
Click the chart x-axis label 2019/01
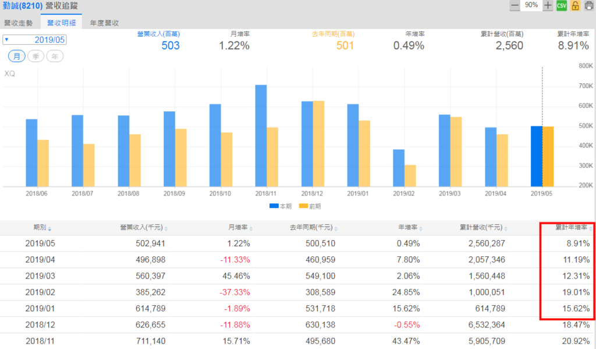pyautogui.click(x=358, y=193)
